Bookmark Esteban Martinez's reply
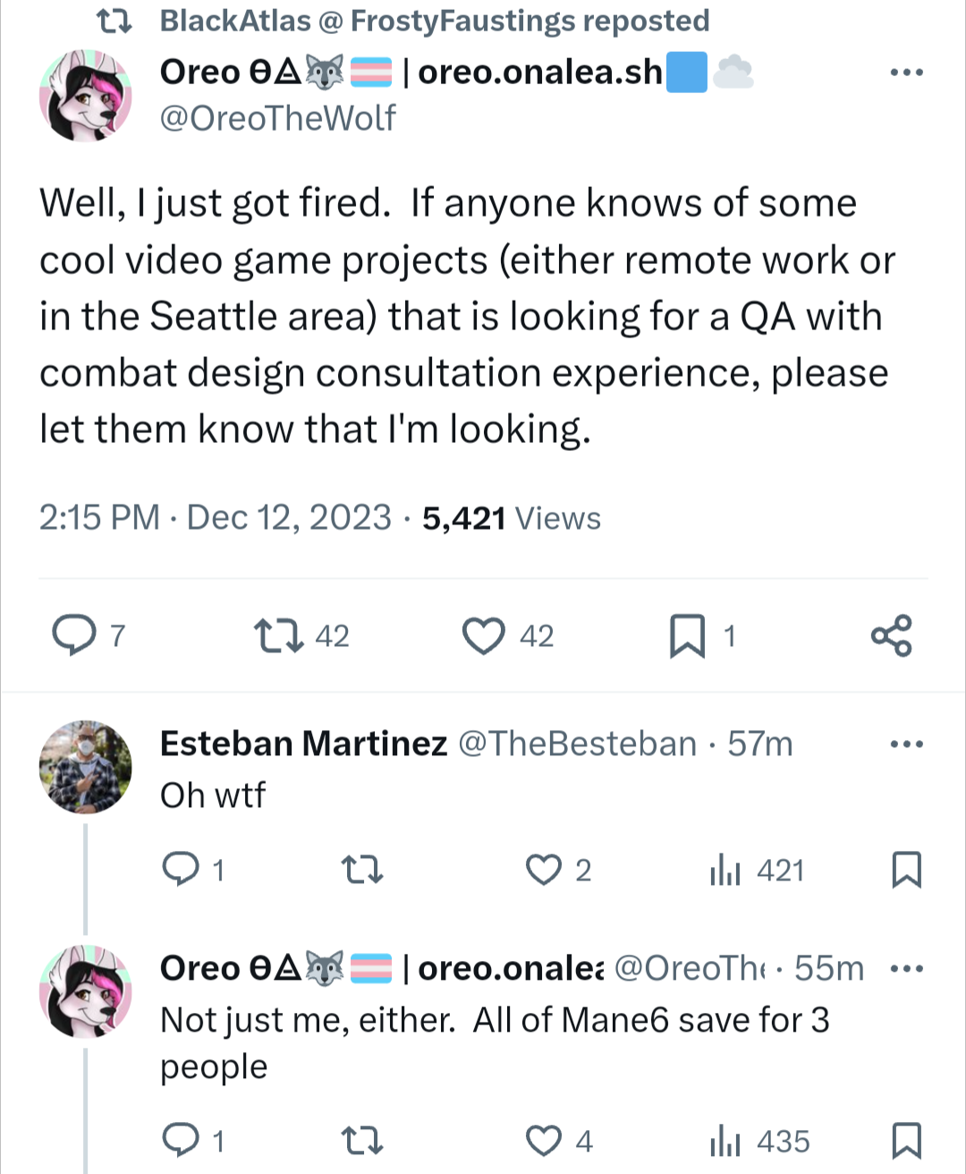The width and height of the screenshot is (966, 1174). [906, 870]
